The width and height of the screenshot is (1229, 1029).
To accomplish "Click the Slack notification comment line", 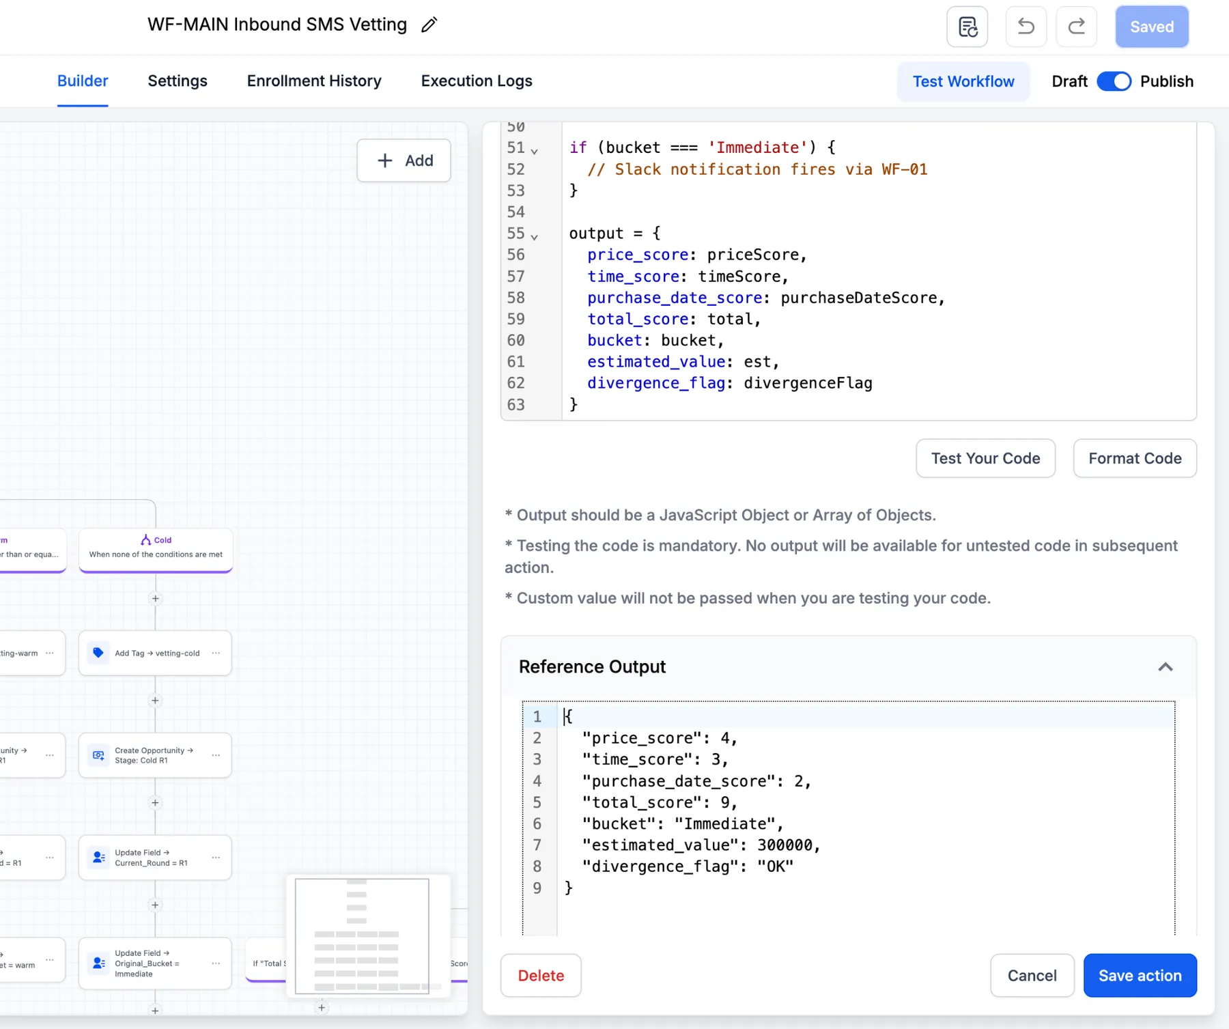I will pos(757,169).
